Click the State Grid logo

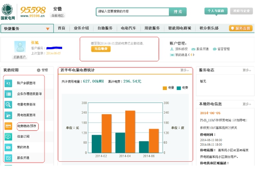point(8,12)
